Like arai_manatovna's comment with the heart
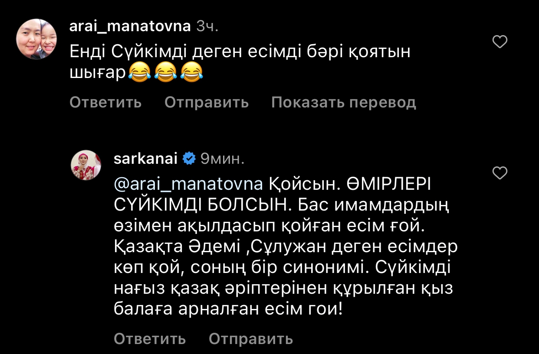 pyautogui.click(x=500, y=42)
